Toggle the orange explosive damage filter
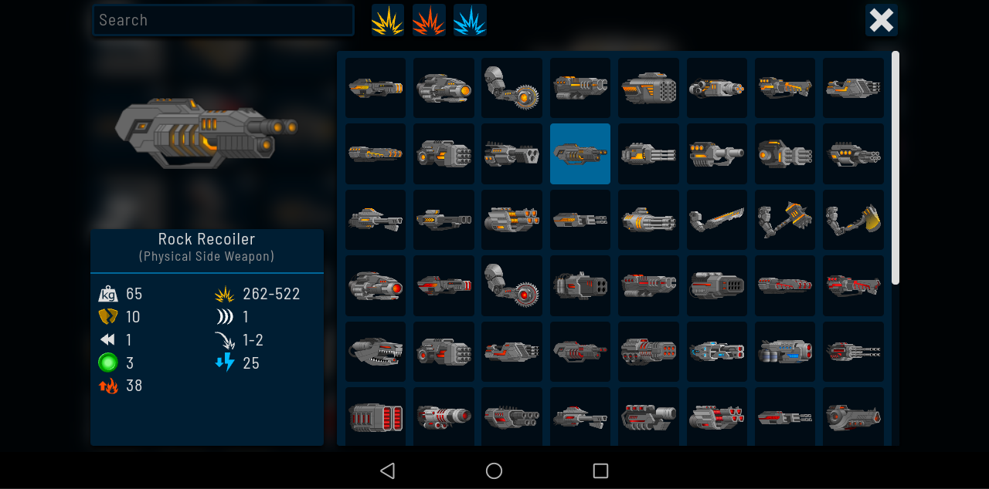 coord(429,20)
